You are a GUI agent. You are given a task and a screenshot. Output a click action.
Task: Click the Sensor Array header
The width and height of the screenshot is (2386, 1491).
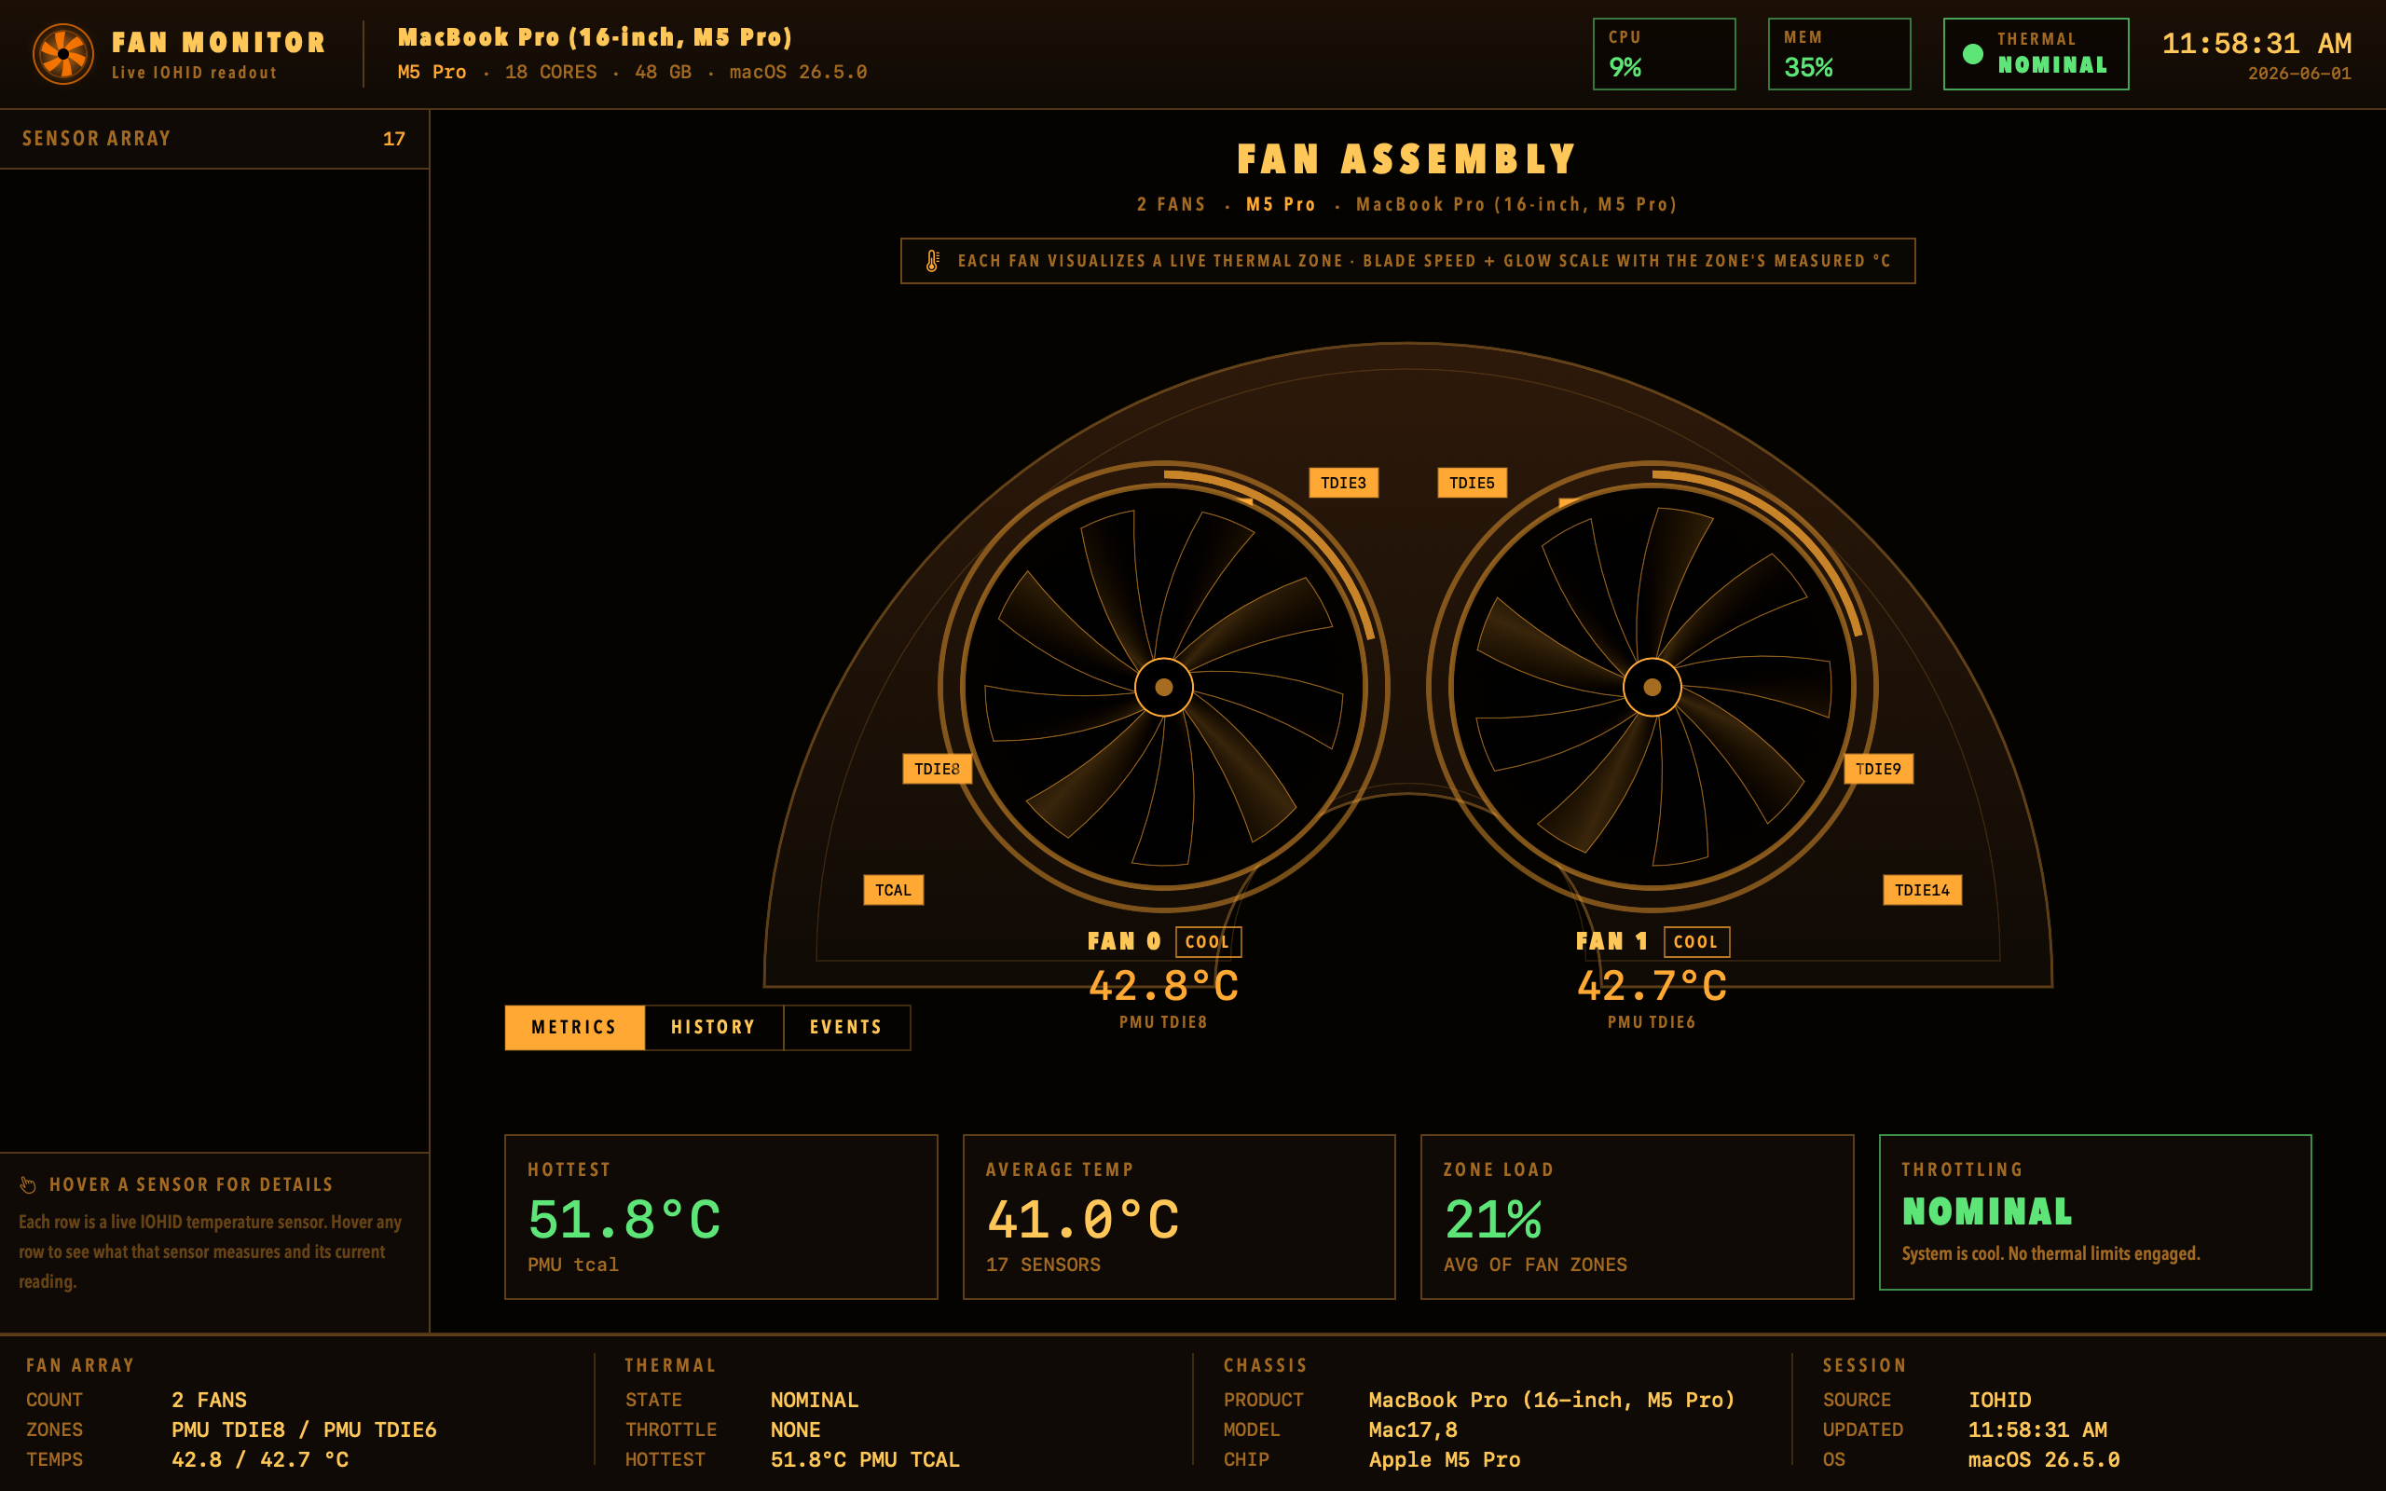coord(214,139)
